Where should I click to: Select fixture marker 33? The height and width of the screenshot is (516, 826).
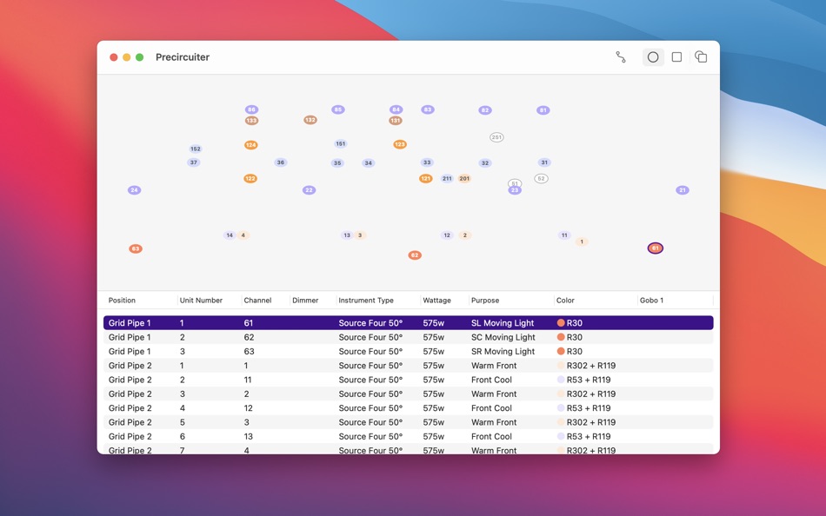point(427,162)
